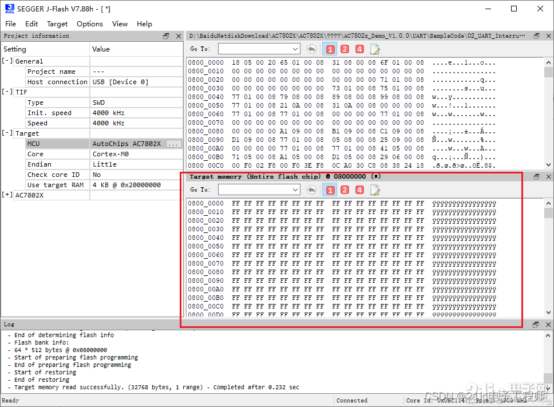Click address 0800_0040 in upper data file window

point(205,97)
